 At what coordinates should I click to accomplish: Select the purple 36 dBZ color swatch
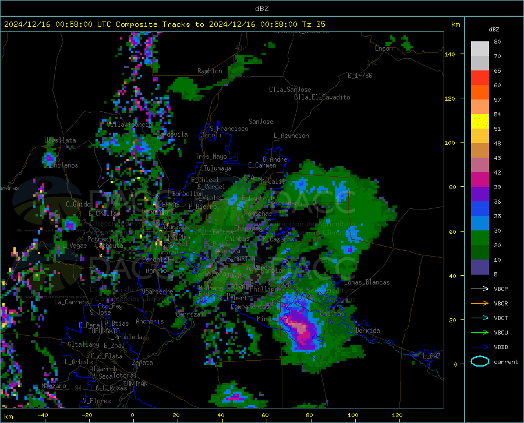tap(480, 194)
